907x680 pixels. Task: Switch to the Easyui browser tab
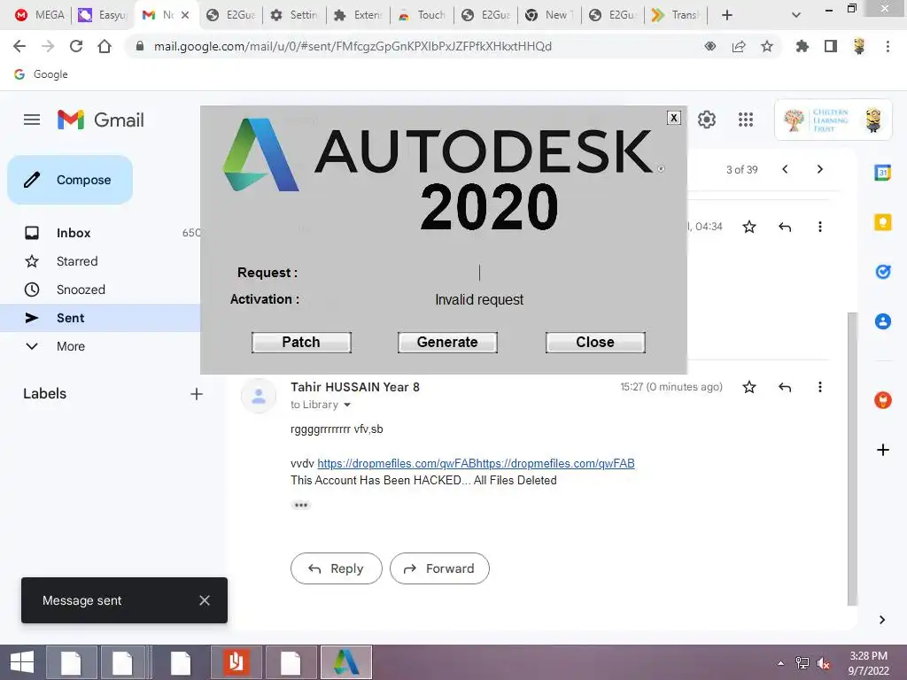click(103, 15)
